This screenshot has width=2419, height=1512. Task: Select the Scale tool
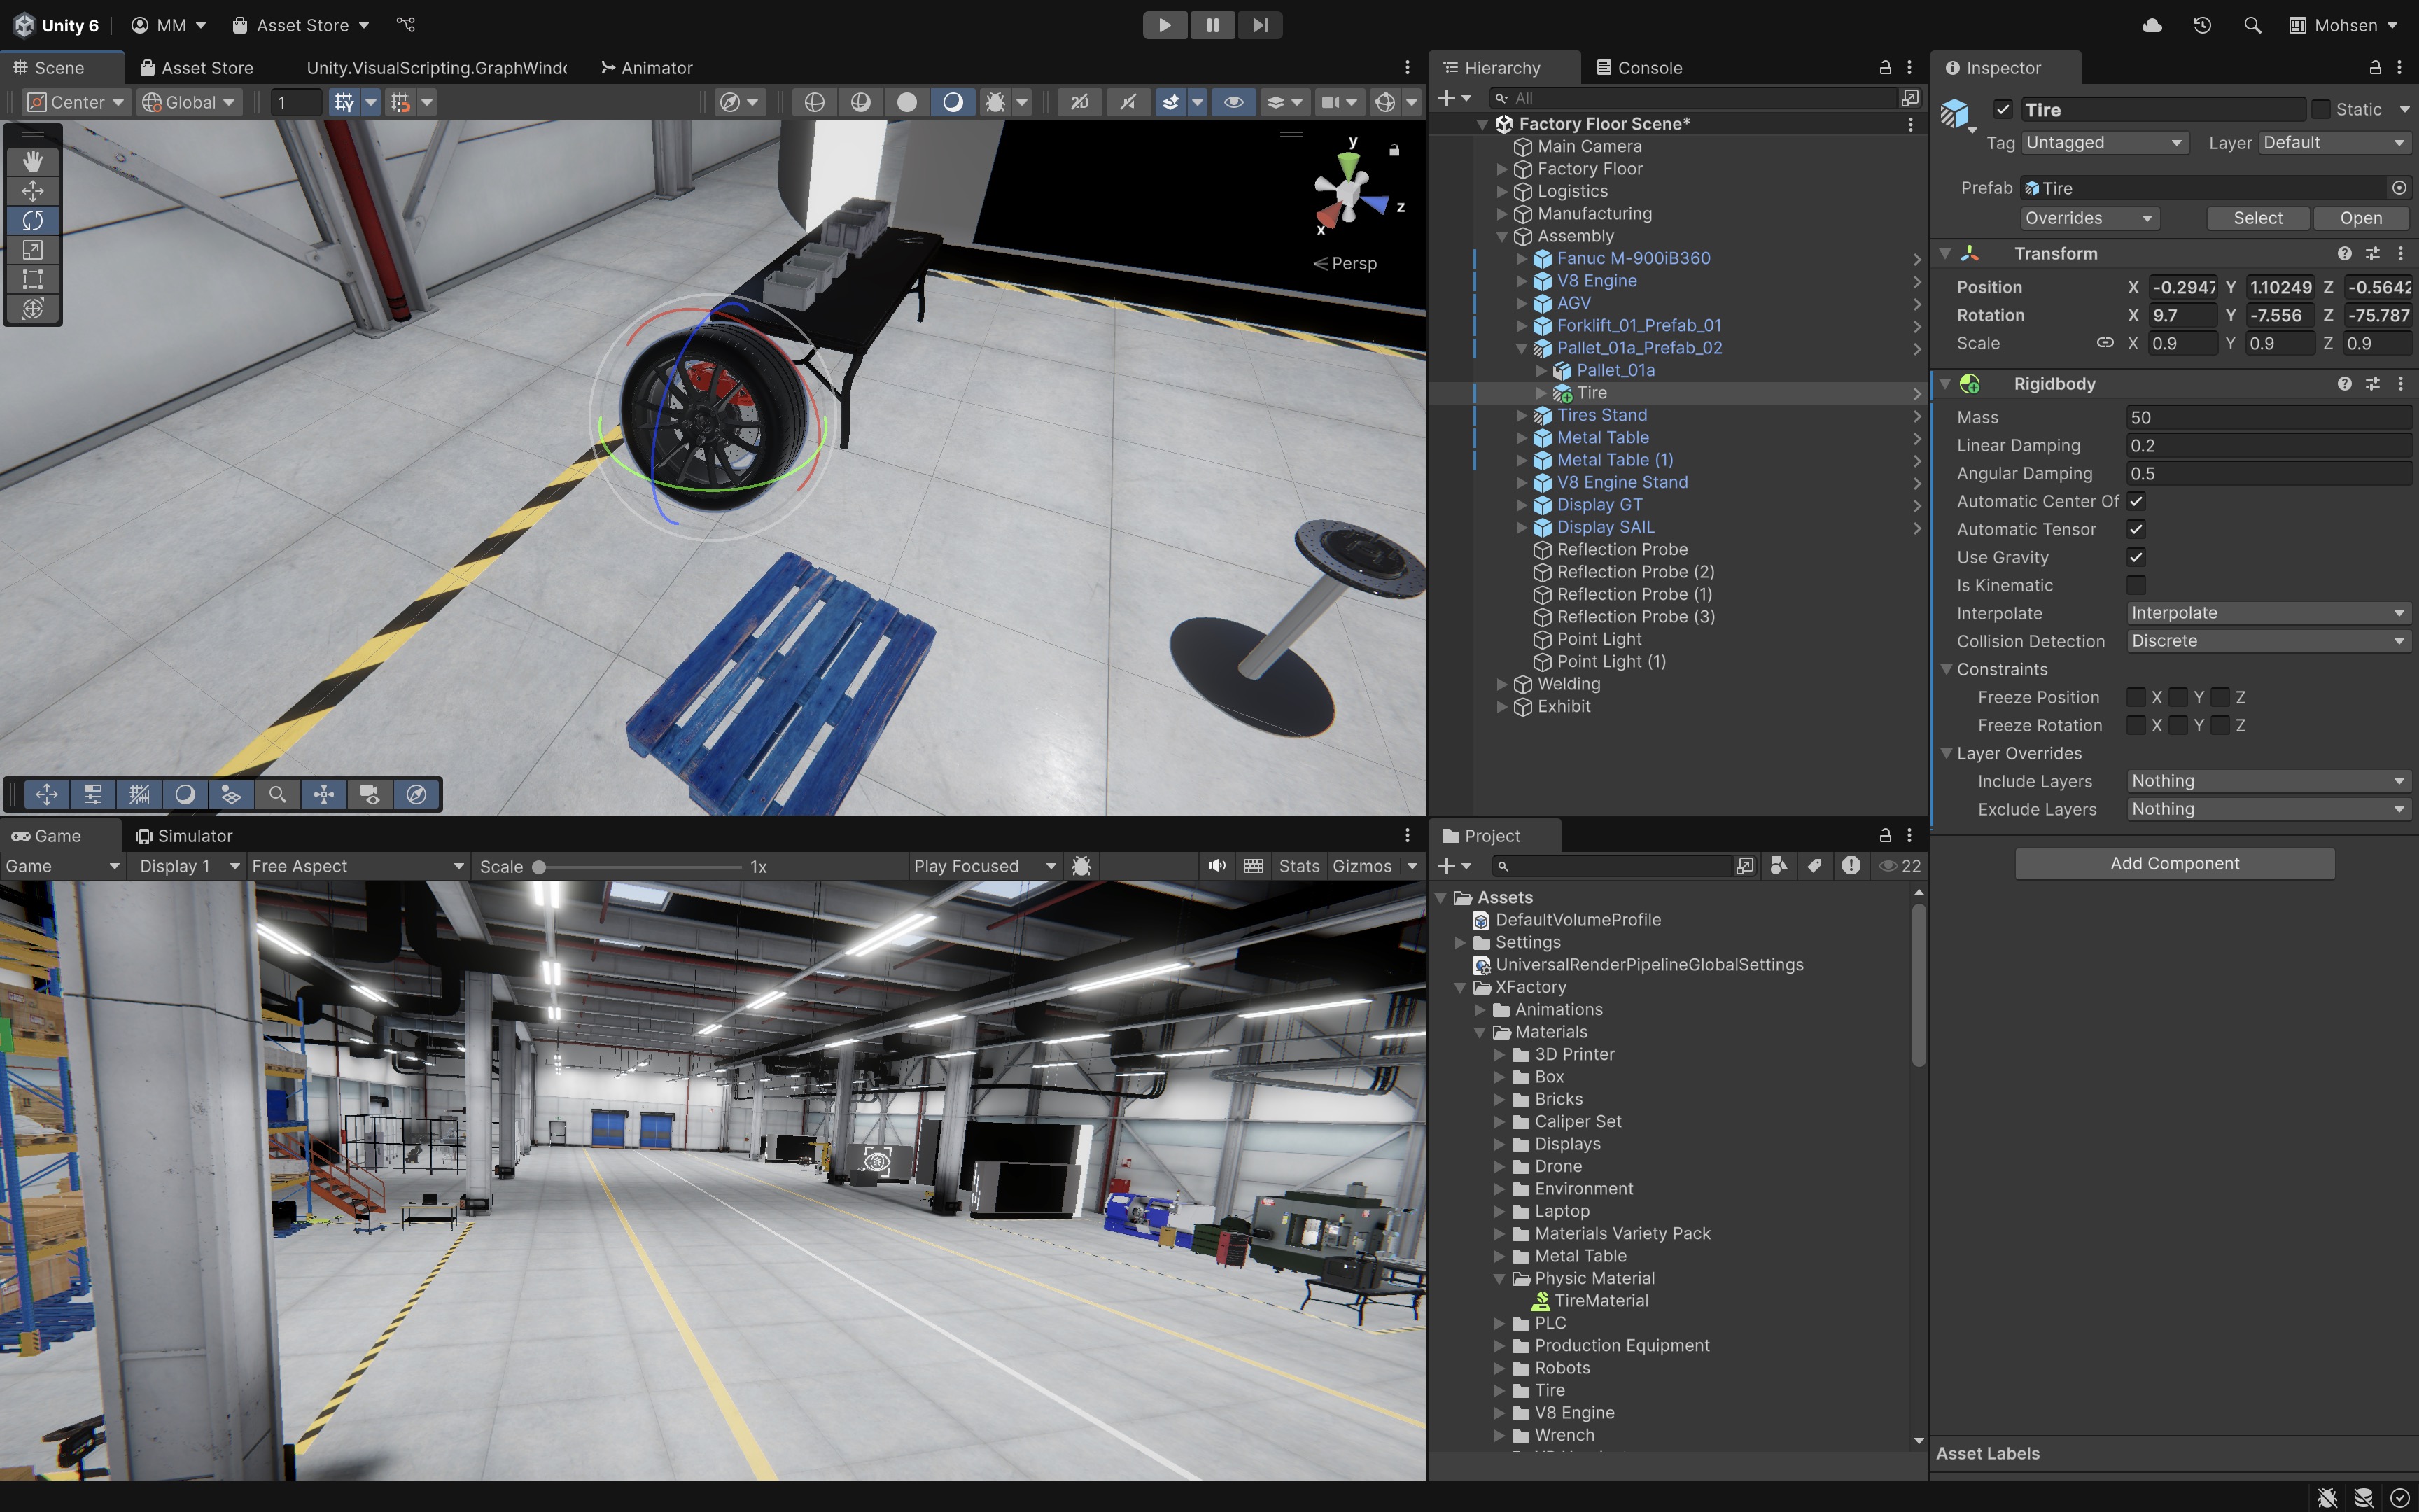33,249
